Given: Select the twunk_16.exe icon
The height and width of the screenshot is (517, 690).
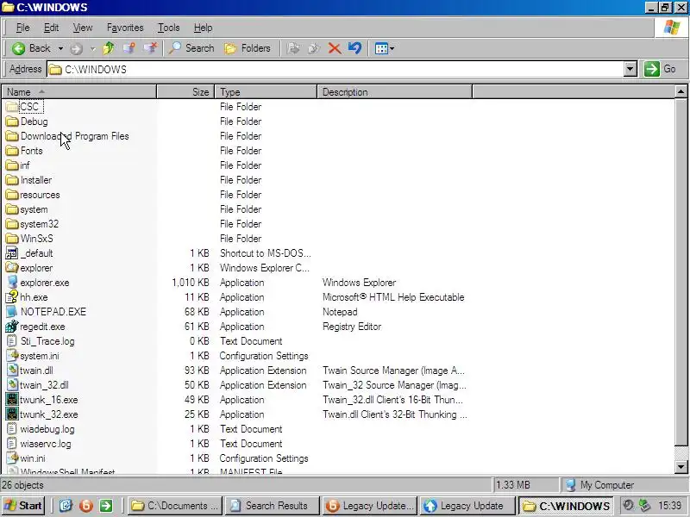Looking at the screenshot, I should coord(12,400).
